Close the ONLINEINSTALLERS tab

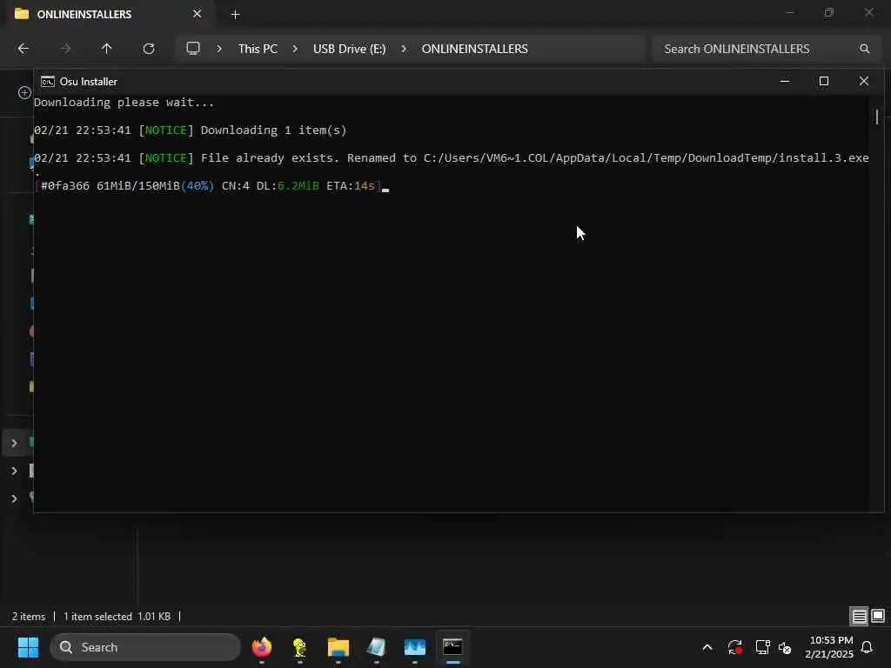(198, 14)
